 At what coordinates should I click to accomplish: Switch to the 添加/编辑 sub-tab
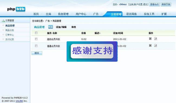pos(61,27)
